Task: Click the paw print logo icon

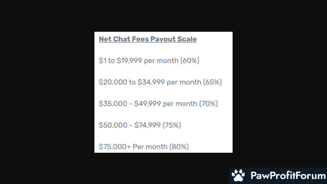Action: [x=238, y=175]
